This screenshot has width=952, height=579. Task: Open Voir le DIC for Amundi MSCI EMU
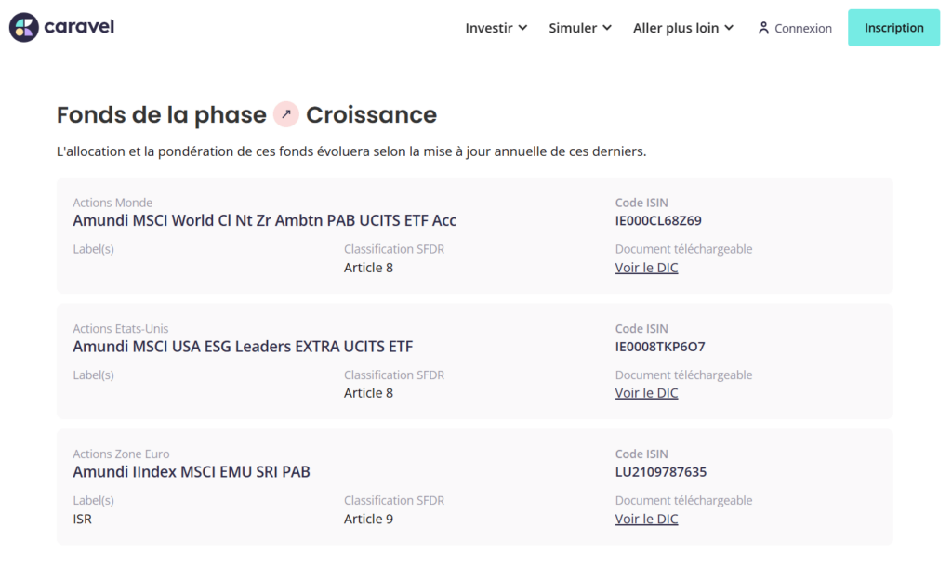(646, 519)
